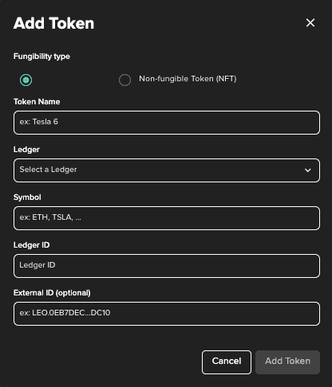Open the Select a Ledger dropdown
332x387 pixels.
tap(167, 170)
